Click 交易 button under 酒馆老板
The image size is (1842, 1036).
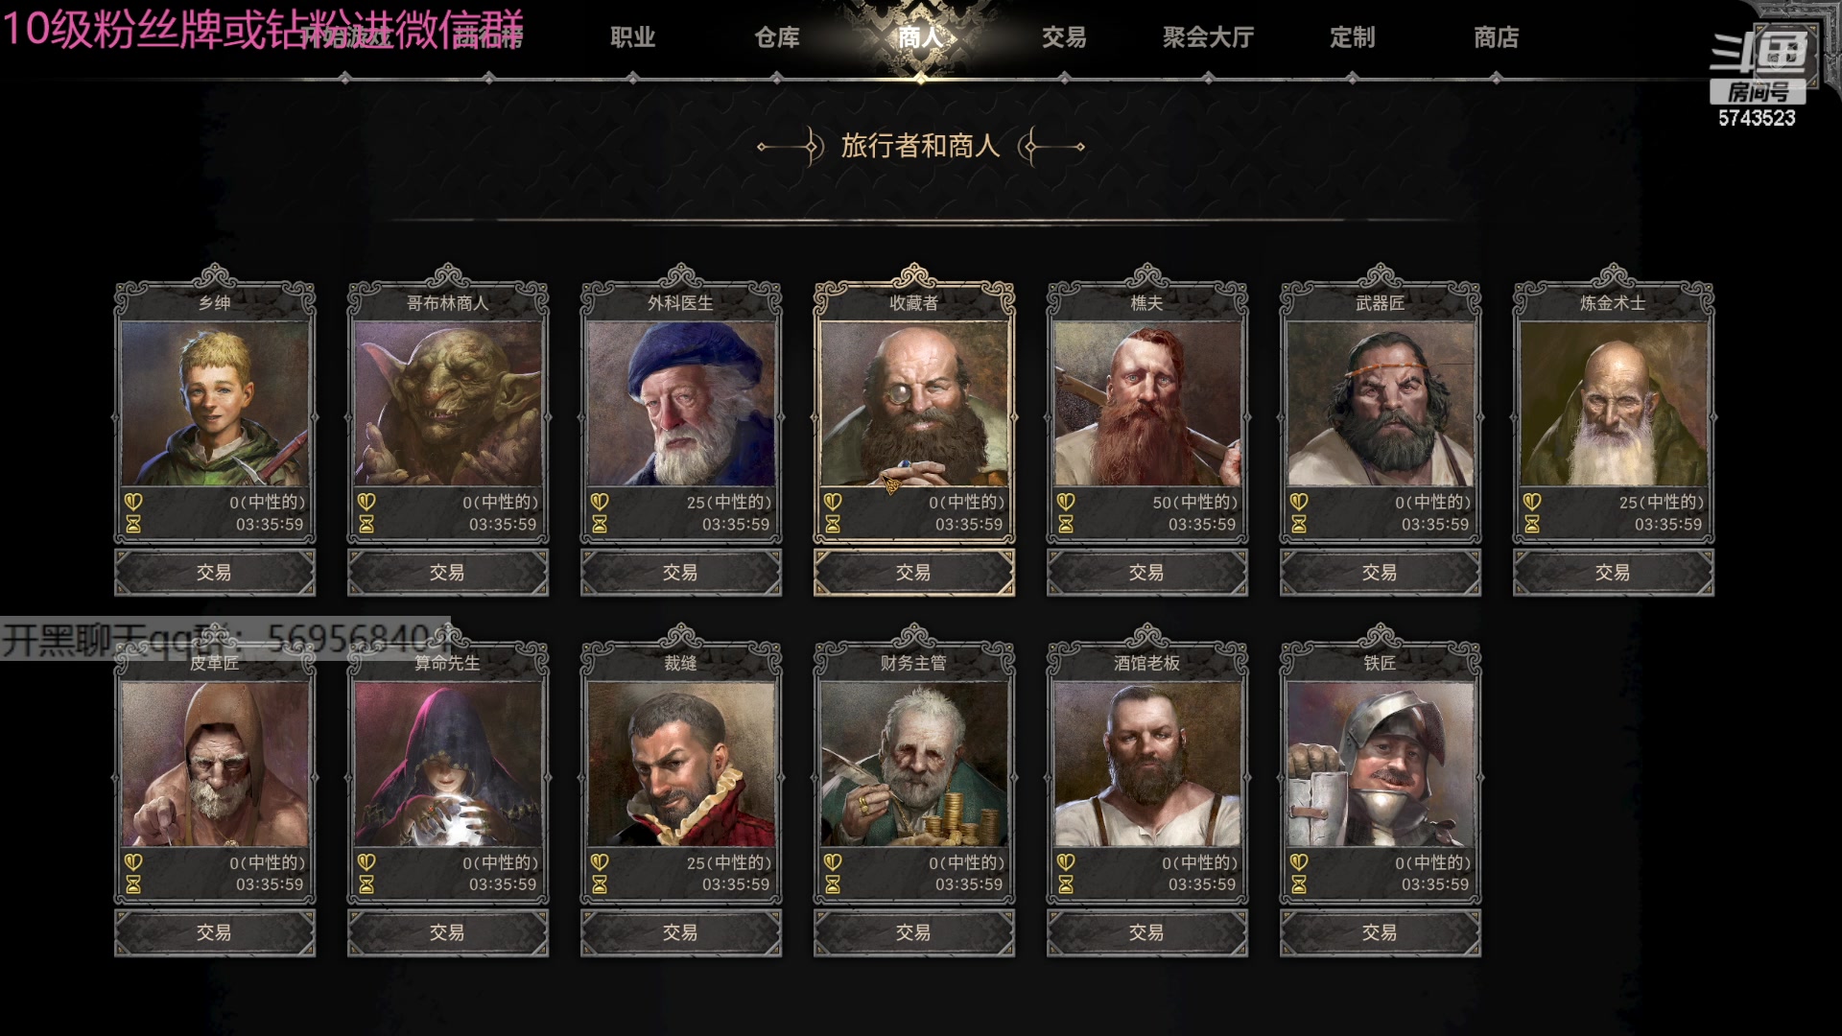(1146, 932)
